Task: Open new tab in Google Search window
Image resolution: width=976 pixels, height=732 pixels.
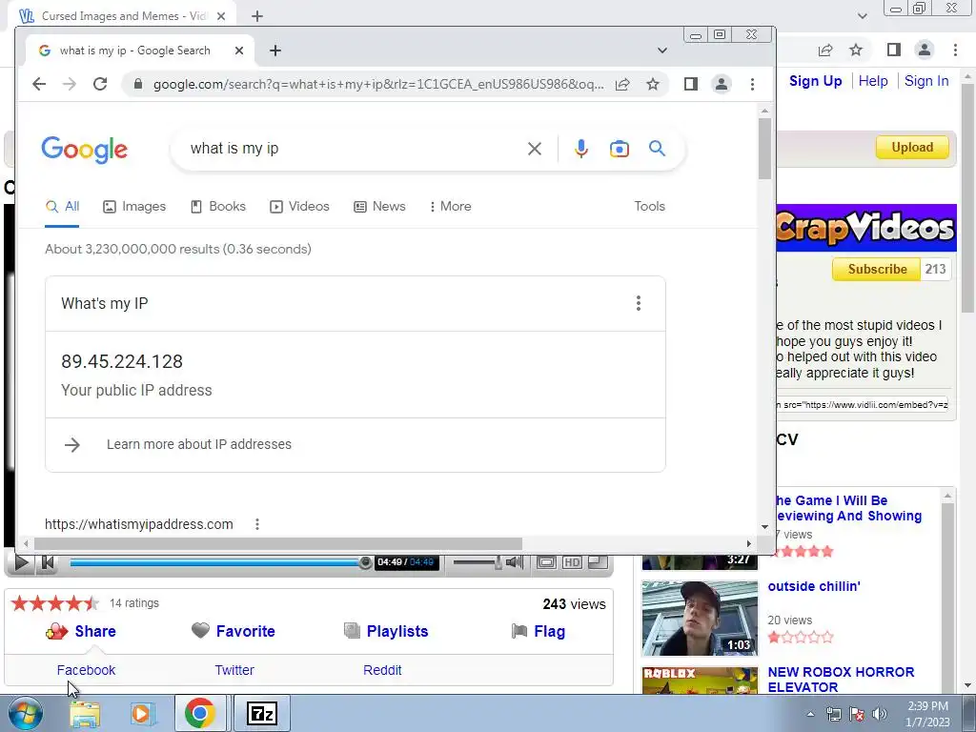Action: pos(275,51)
